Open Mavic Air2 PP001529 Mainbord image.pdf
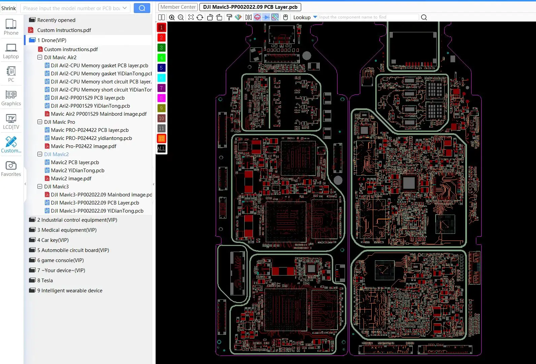This screenshot has height=364, width=536. (99, 114)
